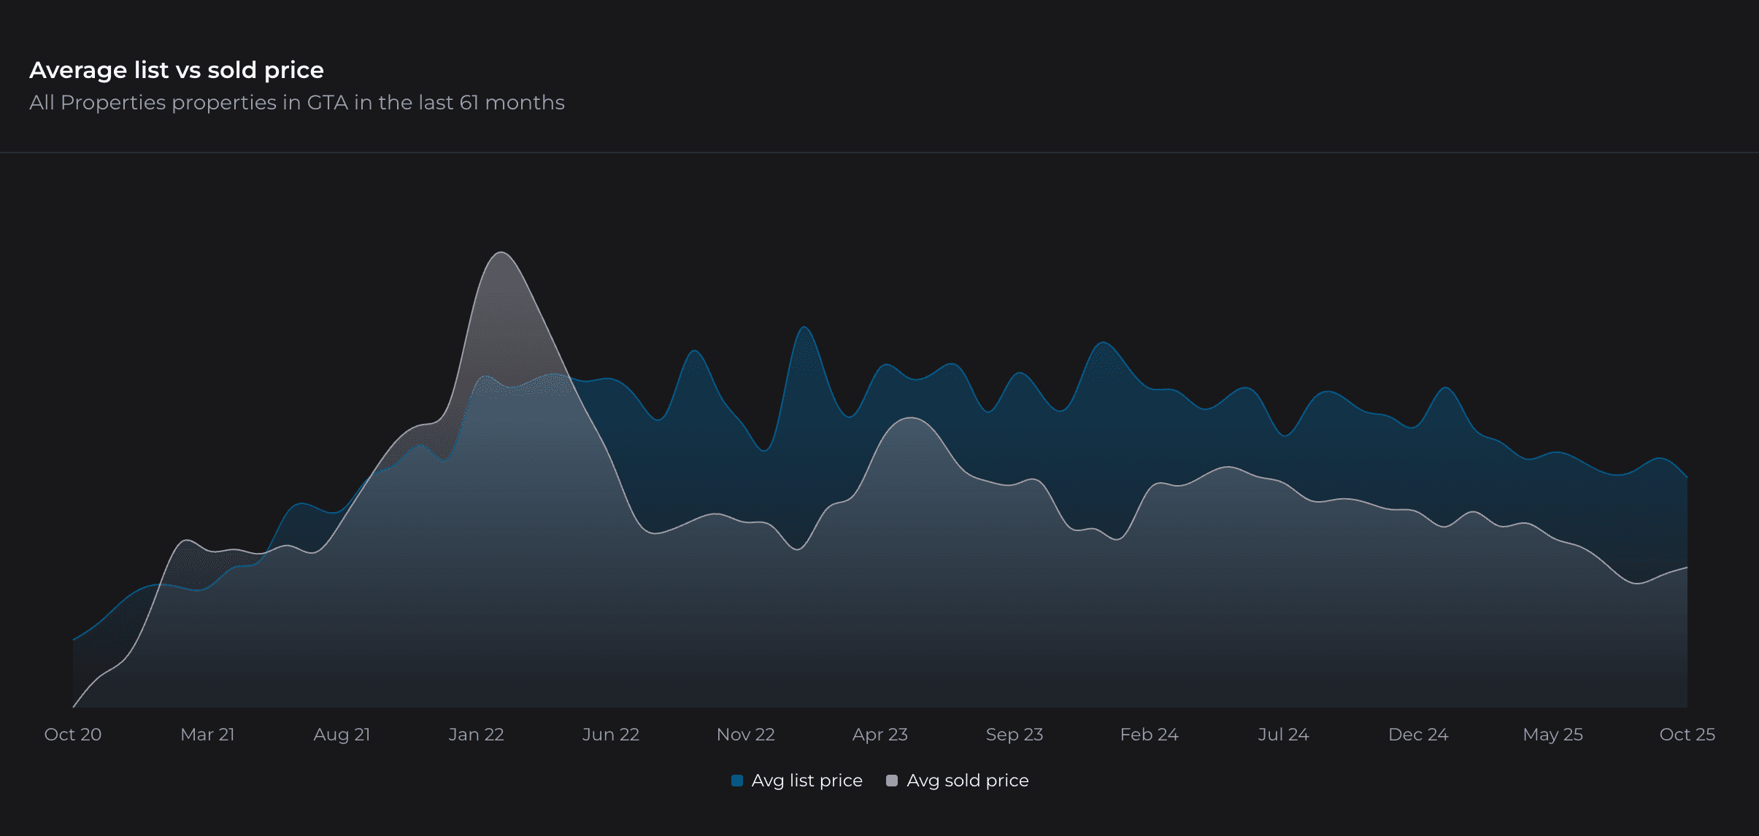Select the Mar 21 axis label
1759x836 pixels.
click(x=207, y=734)
